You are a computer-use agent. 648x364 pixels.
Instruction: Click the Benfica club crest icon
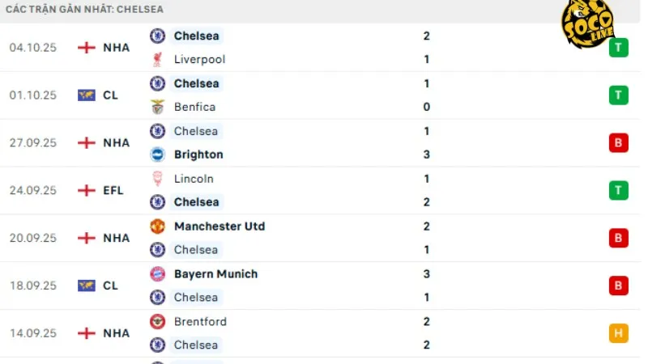point(157,107)
